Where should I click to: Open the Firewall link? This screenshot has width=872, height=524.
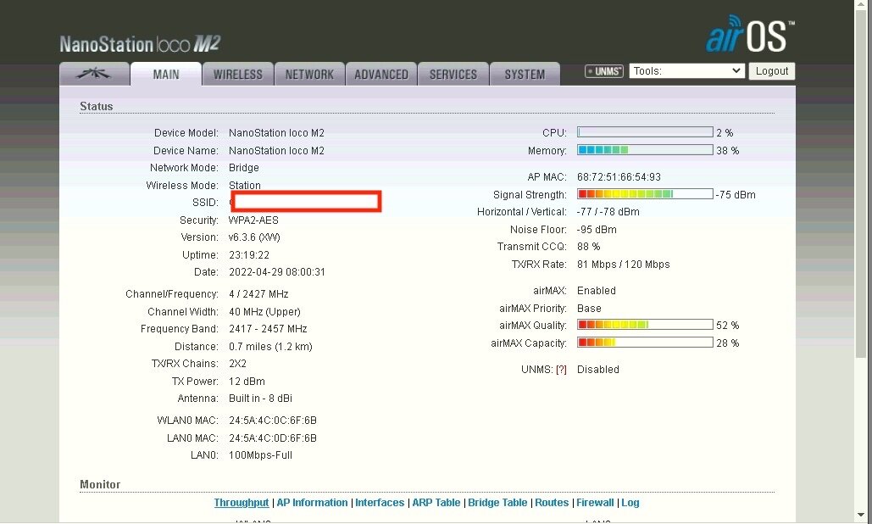(595, 502)
